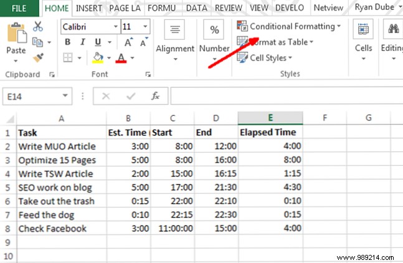
Task: Toggle Bold formatting
Action: click(x=68, y=42)
